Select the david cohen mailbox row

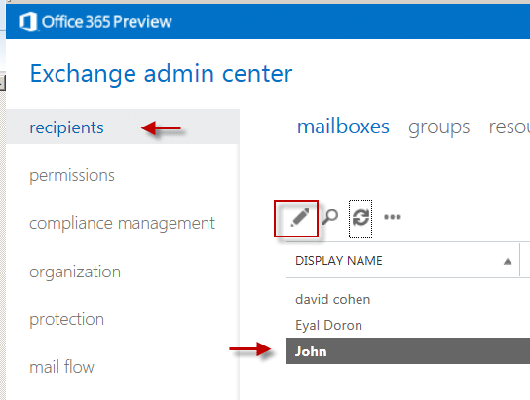pos(408,300)
